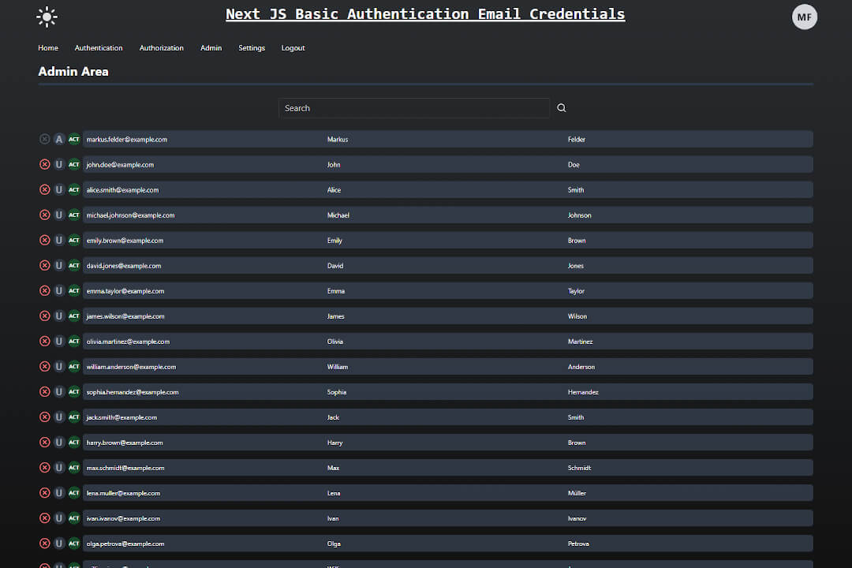Screen dimensions: 852x568
Task: Toggle ACT status for david.jones@example.com
Action: [x=74, y=265]
